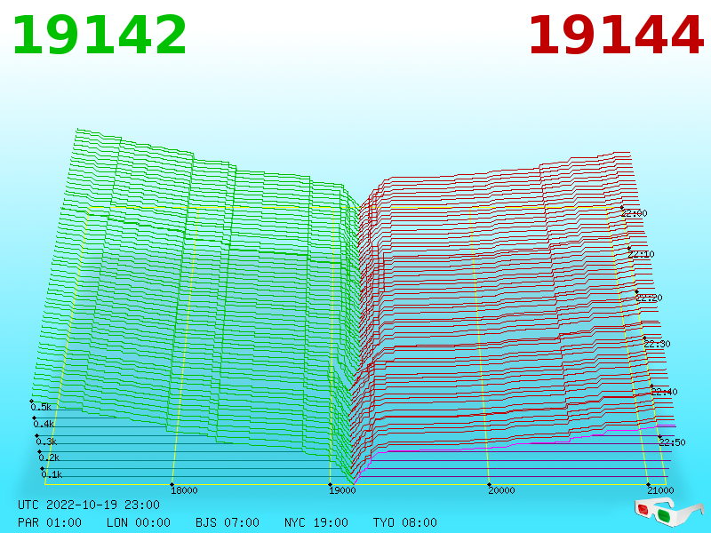Viewport: 711px width, 533px height.
Task: Select the 21000 price axis label
Action: (660, 490)
